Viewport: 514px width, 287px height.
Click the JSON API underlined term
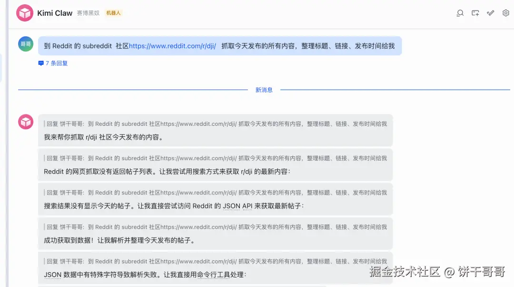click(x=237, y=206)
